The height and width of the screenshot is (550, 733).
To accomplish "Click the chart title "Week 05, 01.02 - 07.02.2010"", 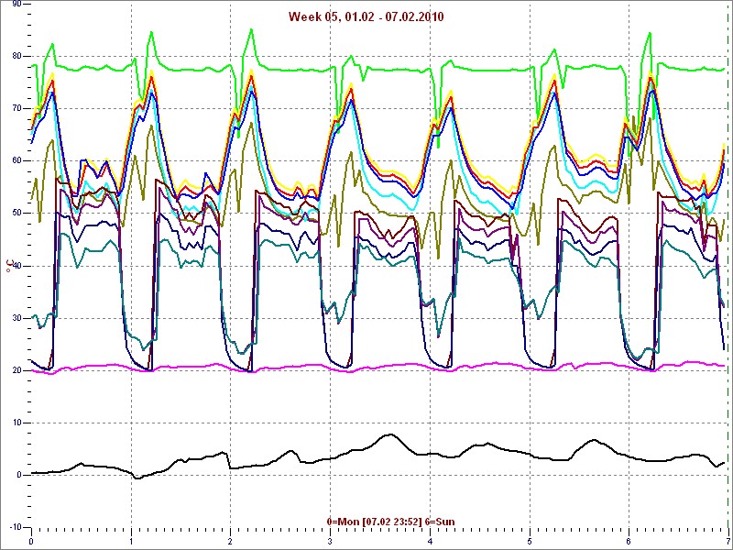I will (x=366, y=16).
